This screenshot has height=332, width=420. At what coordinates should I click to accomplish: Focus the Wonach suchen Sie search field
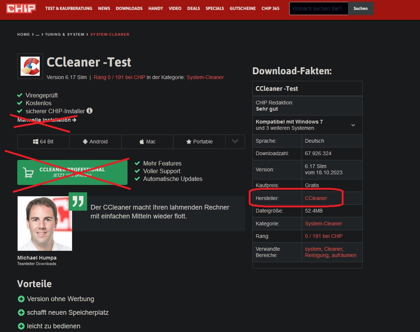[319, 8]
